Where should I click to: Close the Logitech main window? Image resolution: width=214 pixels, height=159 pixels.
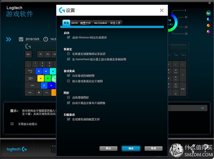pos(210,3)
